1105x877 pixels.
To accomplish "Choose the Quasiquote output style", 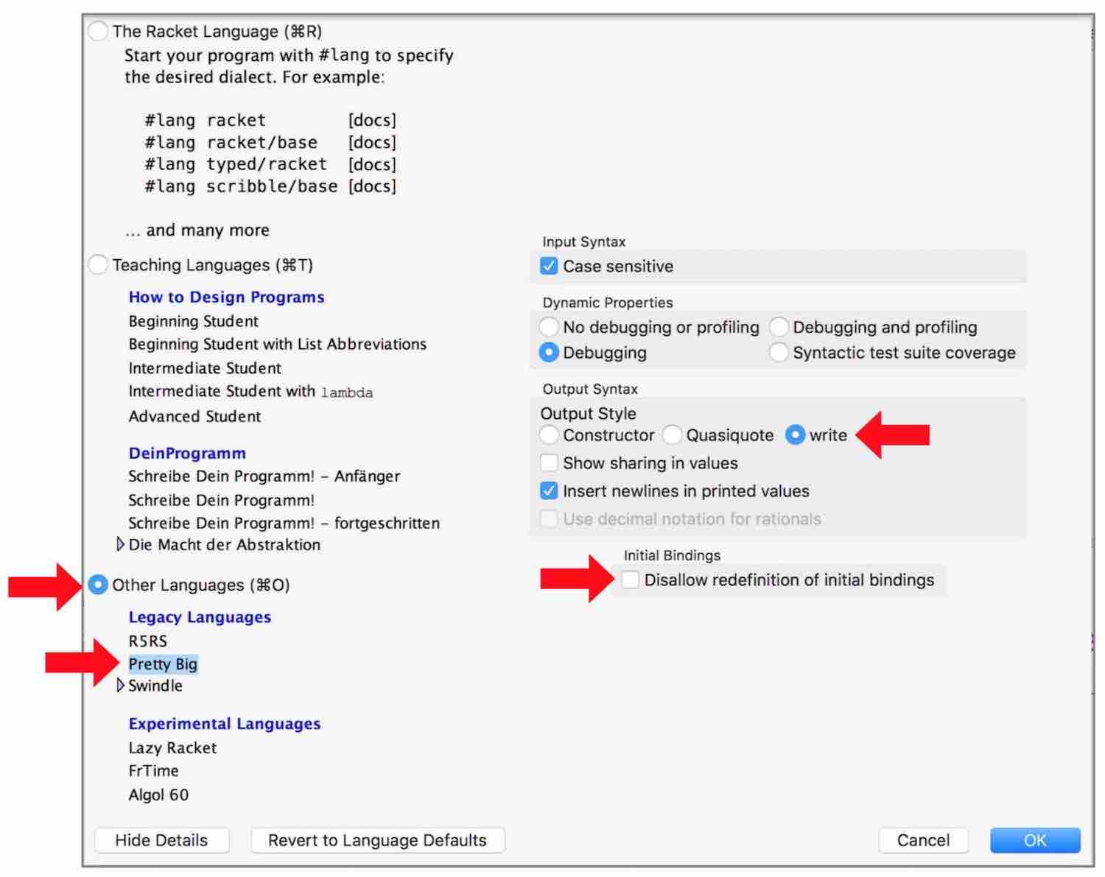I will click(x=672, y=435).
